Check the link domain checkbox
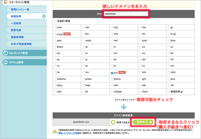This screenshot has height=139, width=201. click(x=140, y=73)
